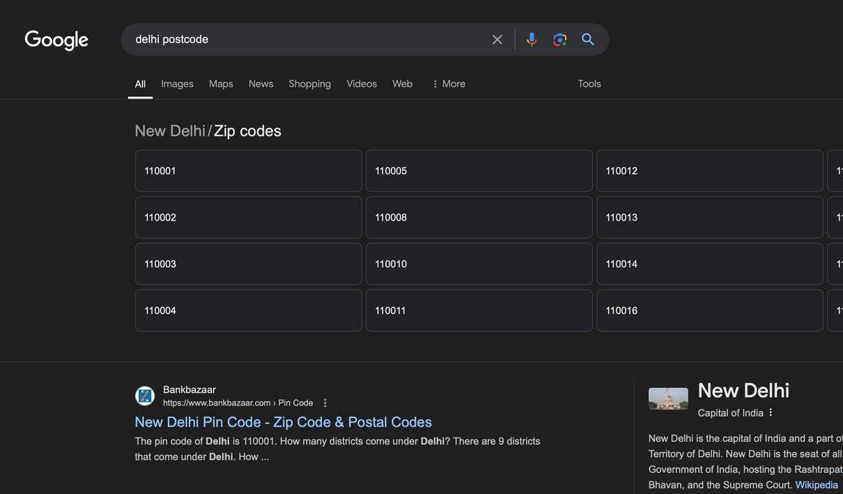Viewport: 843px width, 494px height.
Task: Open Google Lens image search
Action: 560,40
